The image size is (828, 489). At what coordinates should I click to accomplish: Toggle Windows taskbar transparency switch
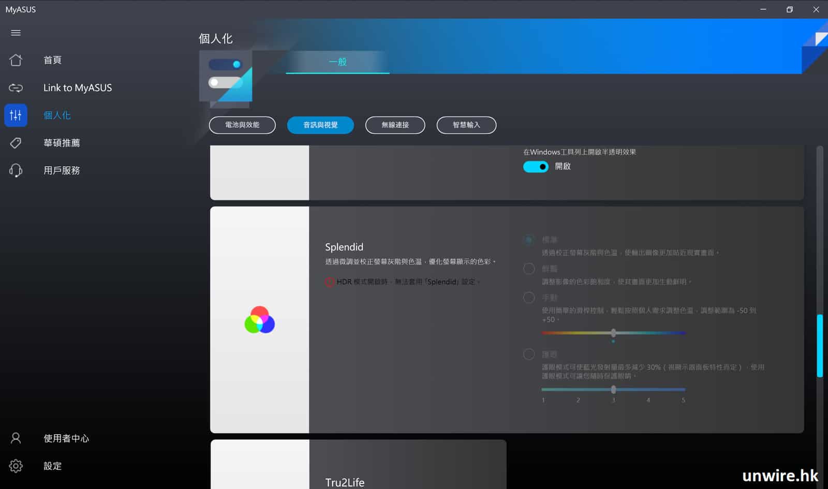(x=536, y=167)
